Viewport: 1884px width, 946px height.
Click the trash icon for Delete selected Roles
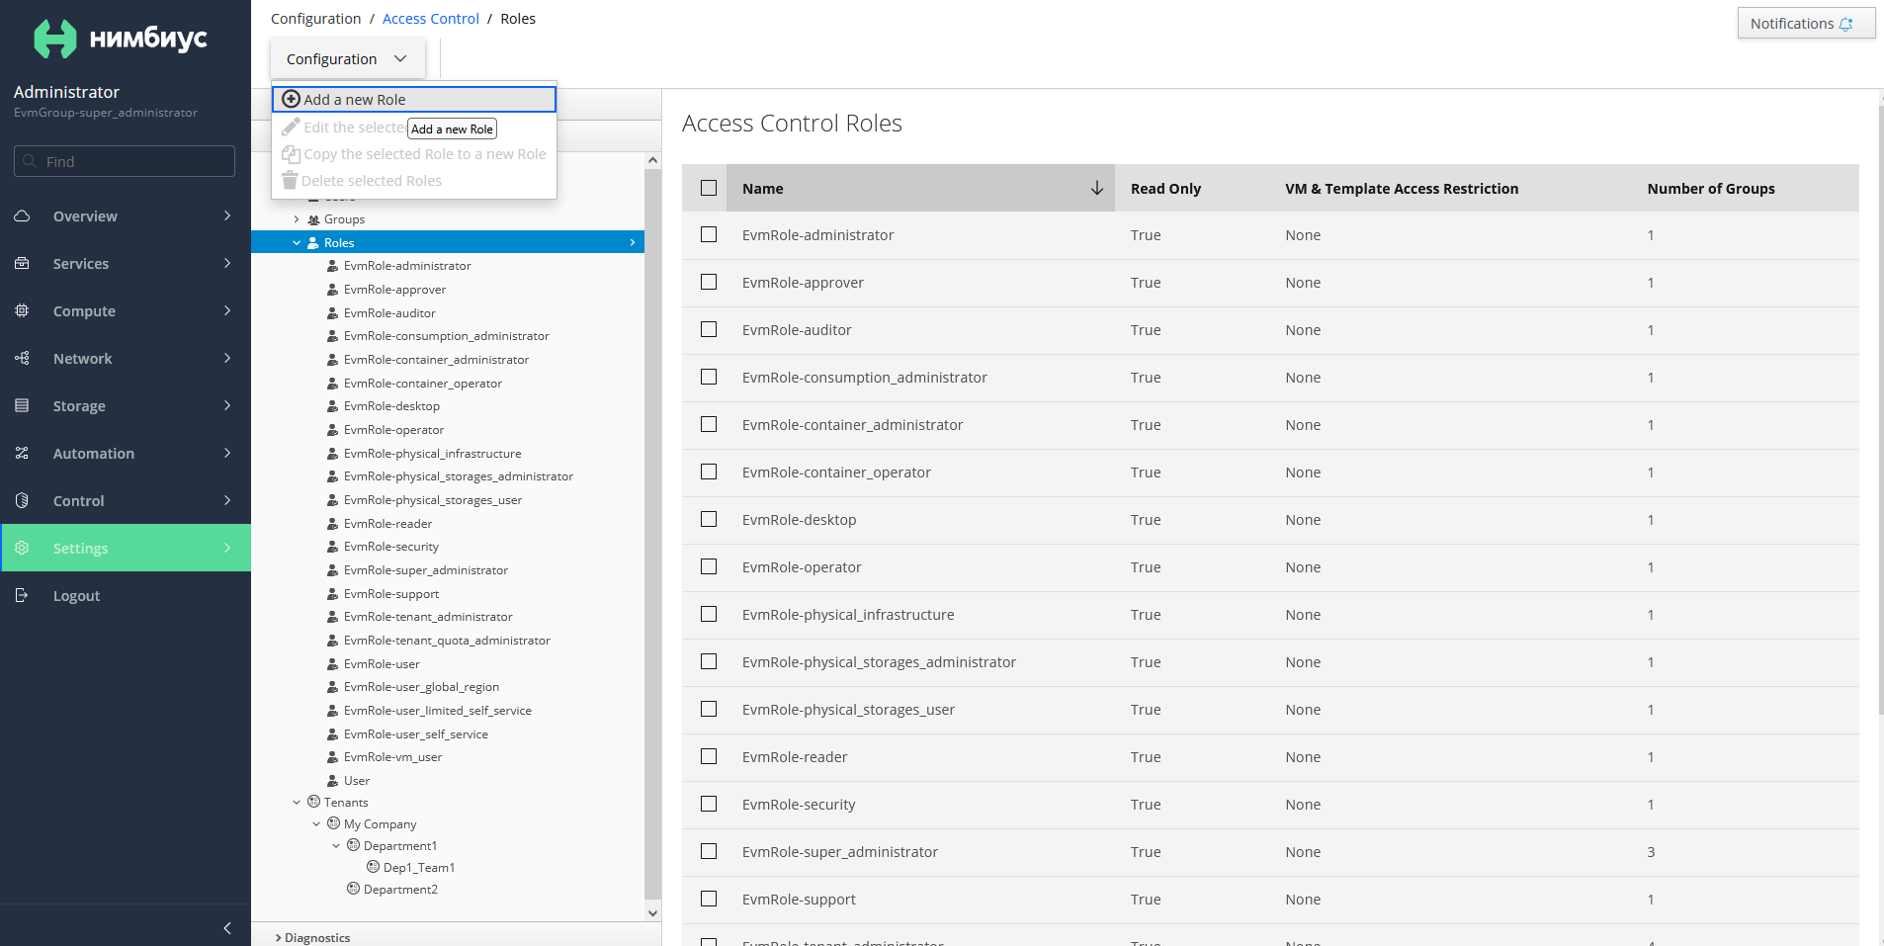point(290,180)
